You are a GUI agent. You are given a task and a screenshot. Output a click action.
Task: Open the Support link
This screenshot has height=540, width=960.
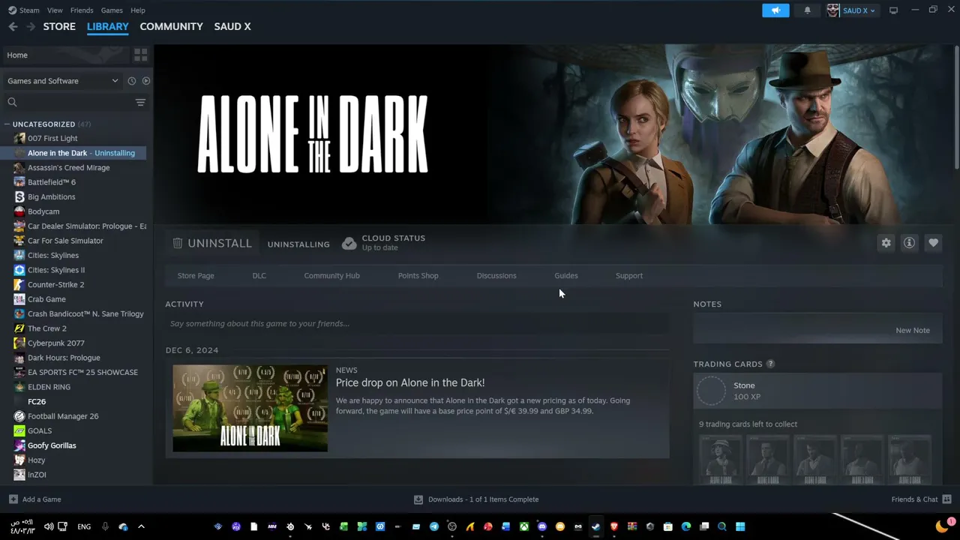[629, 276]
